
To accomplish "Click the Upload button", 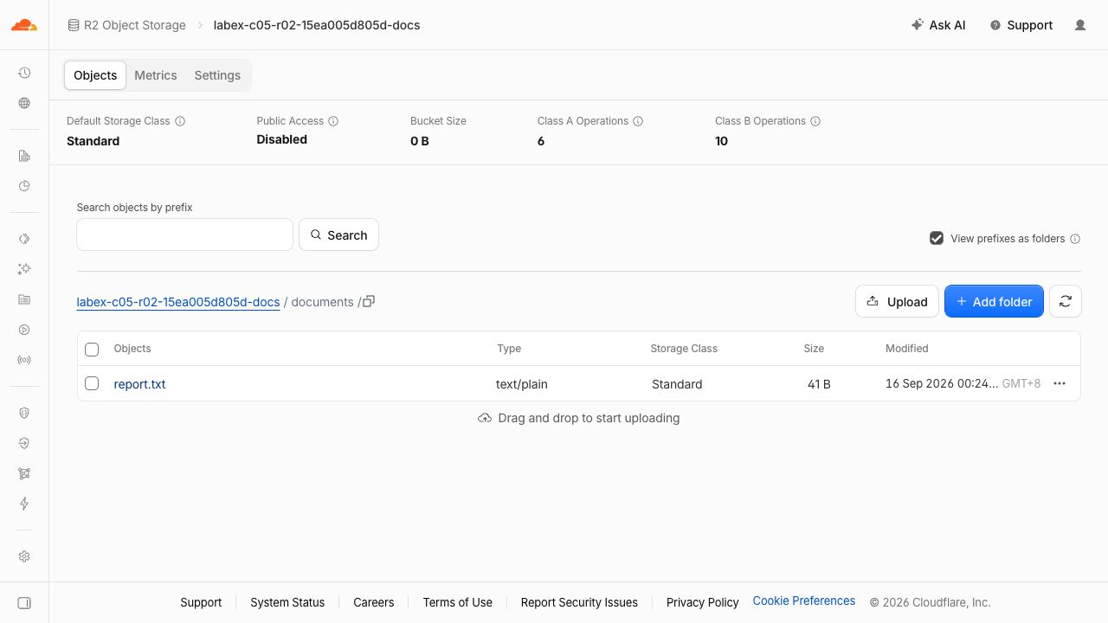I will 897,301.
